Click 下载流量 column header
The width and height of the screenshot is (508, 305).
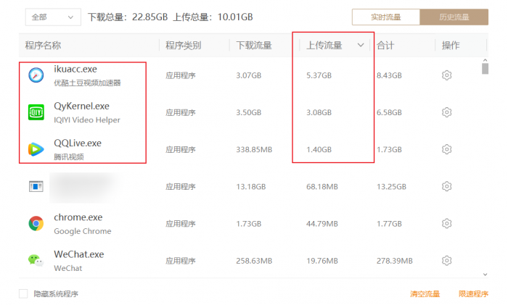(x=254, y=46)
